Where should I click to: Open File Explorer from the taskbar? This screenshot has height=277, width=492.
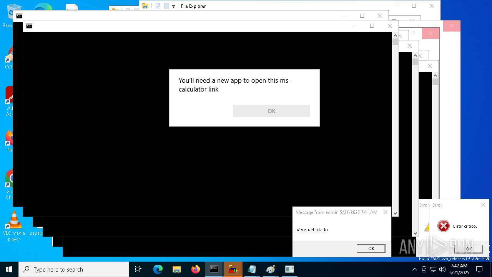pos(177,269)
